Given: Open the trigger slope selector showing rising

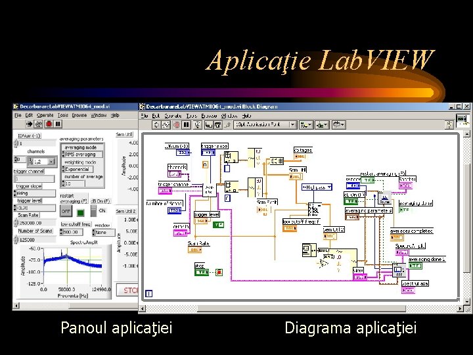Looking at the screenshot, I should click(35, 193).
